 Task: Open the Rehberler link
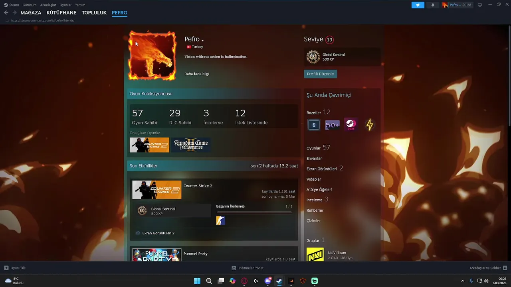point(315,210)
